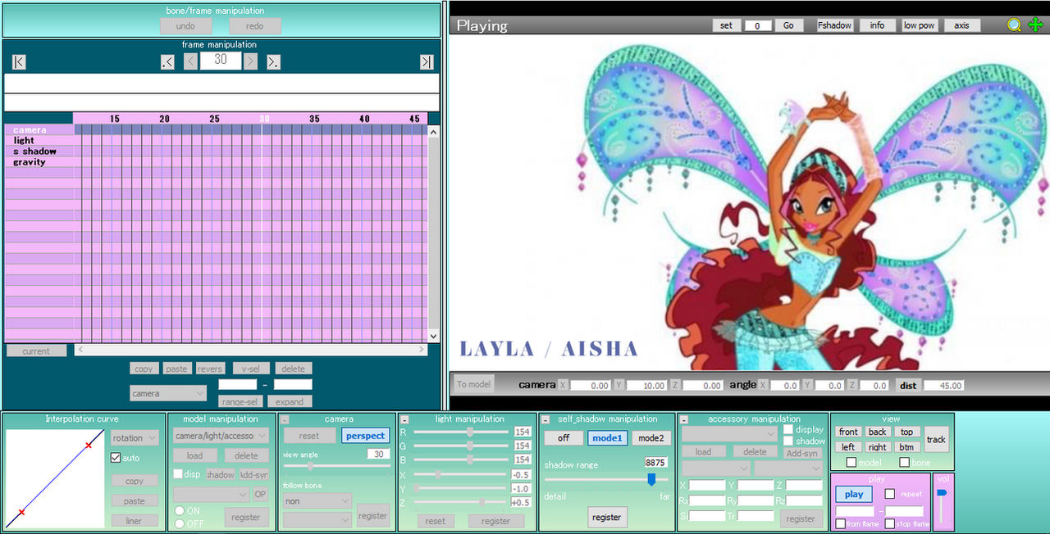Select the OFF radio button
The width and height of the screenshot is (1050, 534).
(179, 523)
